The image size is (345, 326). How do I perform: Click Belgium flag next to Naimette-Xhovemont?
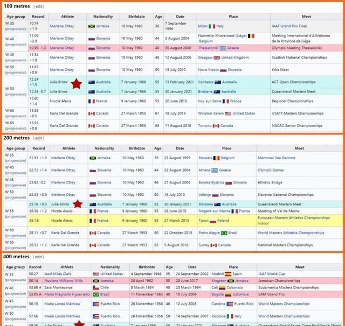251,36
